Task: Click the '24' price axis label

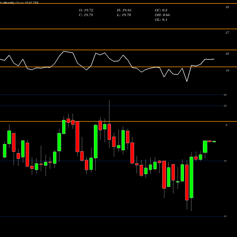Action: pyautogui.click(x=225, y=95)
